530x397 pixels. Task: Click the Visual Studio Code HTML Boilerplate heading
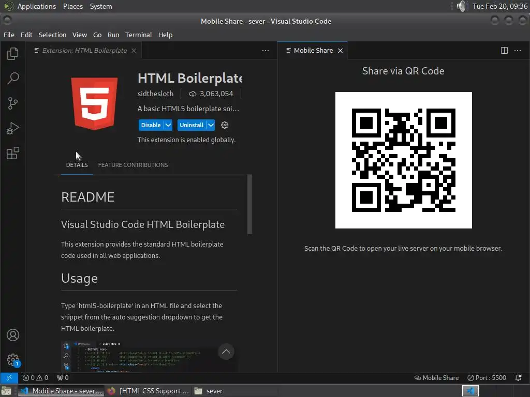tap(143, 224)
